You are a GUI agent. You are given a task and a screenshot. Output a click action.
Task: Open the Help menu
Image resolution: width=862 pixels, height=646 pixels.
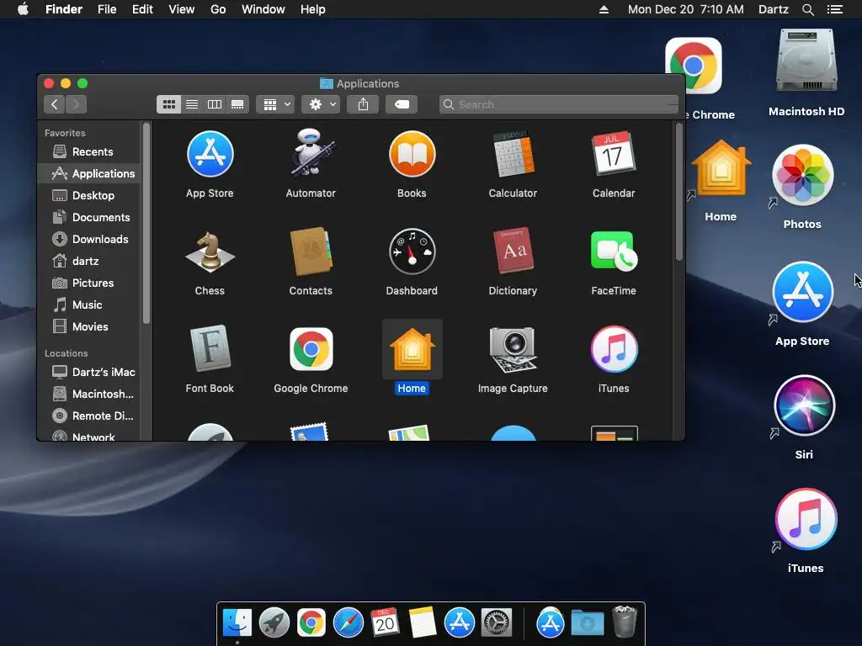tap(313, 9)
